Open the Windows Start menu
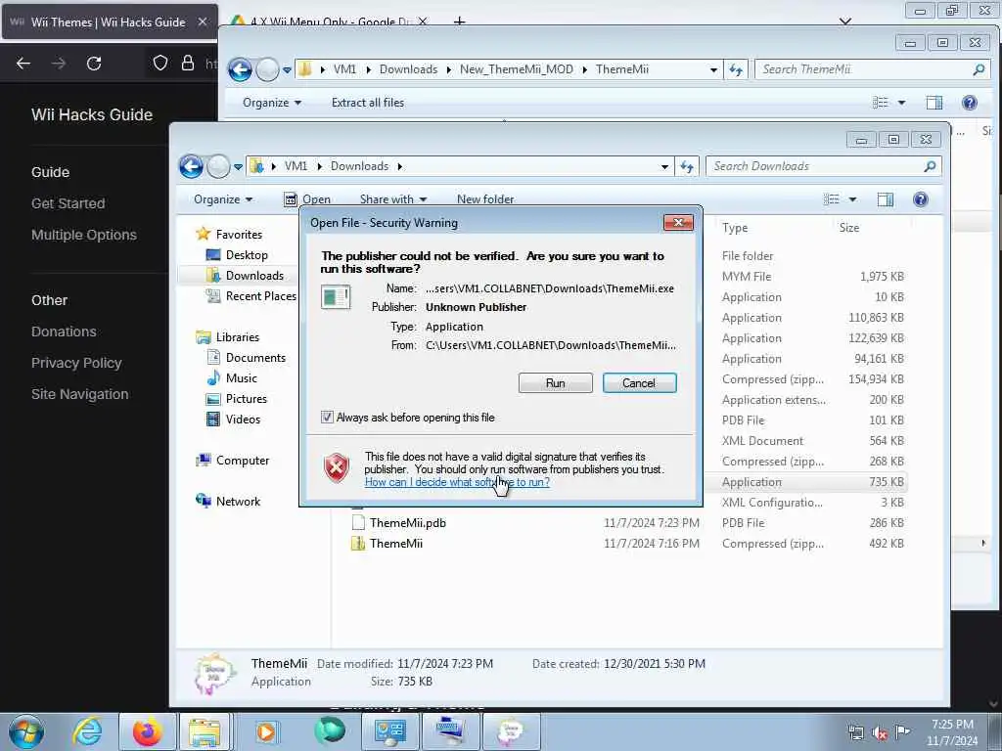This screenshot has height=751, width=1002. click(x=26, y=732)
